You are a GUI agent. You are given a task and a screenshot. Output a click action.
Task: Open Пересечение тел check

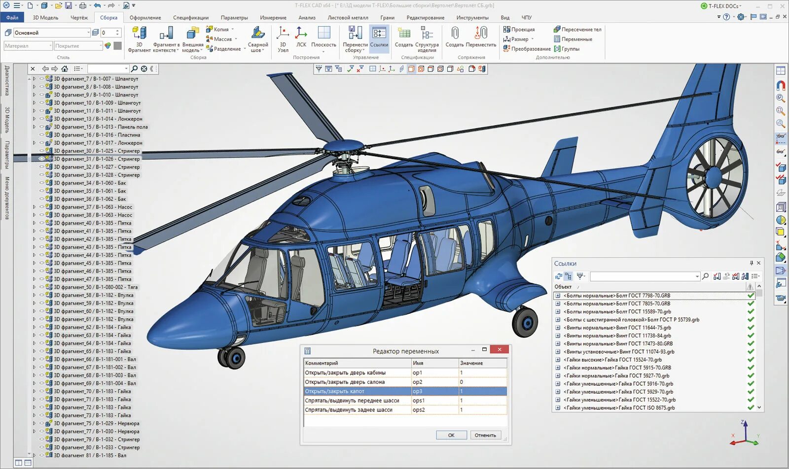(577, 30)
